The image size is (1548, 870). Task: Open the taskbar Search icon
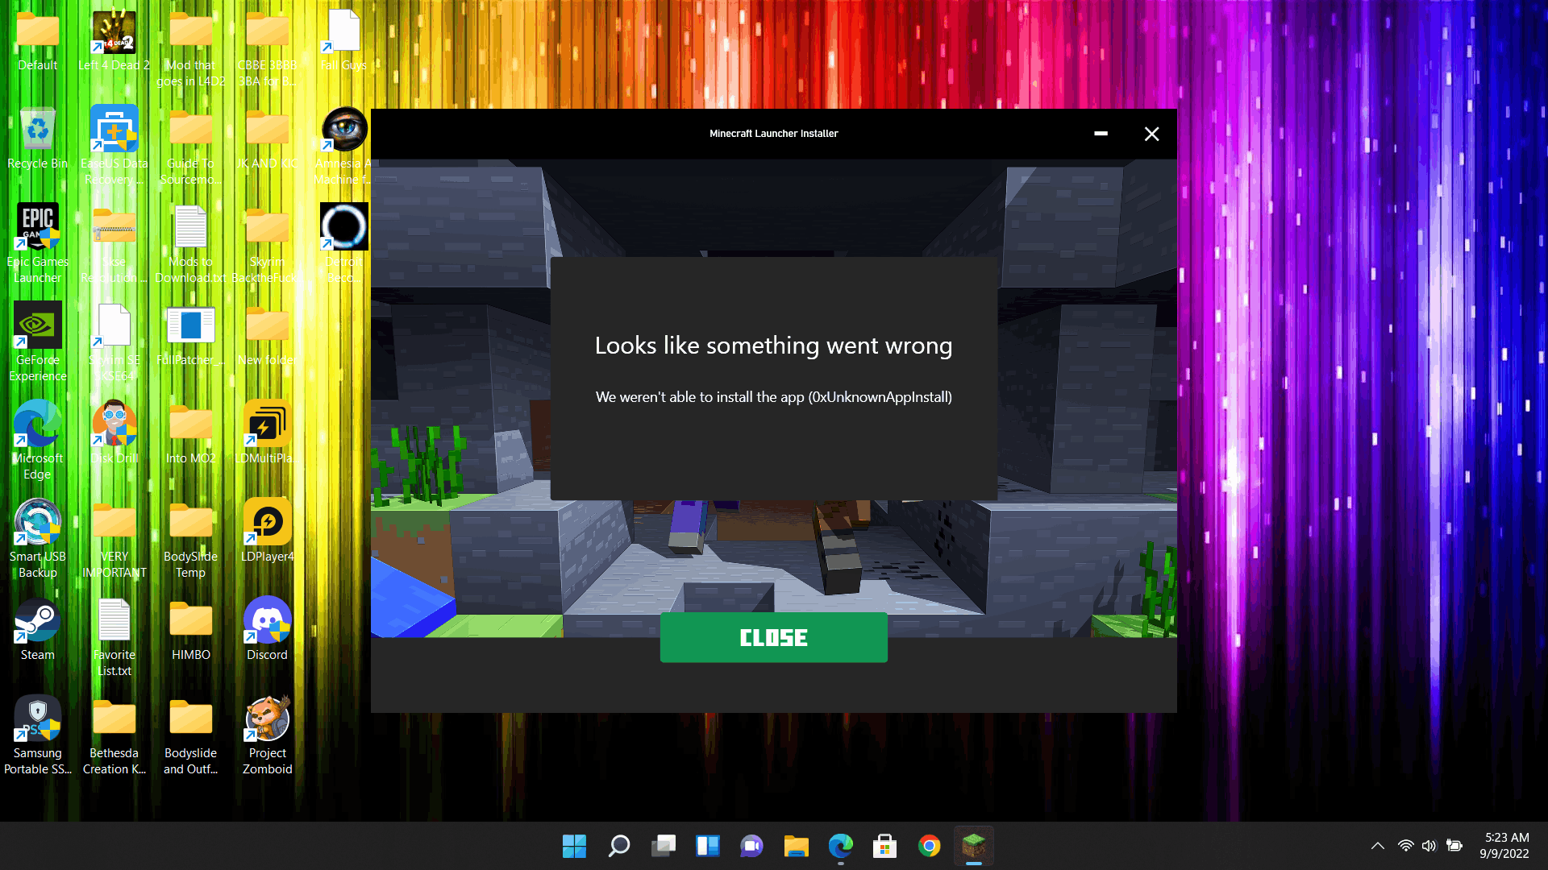[x=618, y=846]
